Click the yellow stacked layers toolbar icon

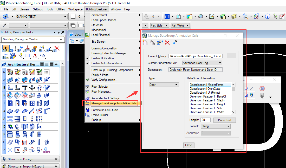point(234,16)
